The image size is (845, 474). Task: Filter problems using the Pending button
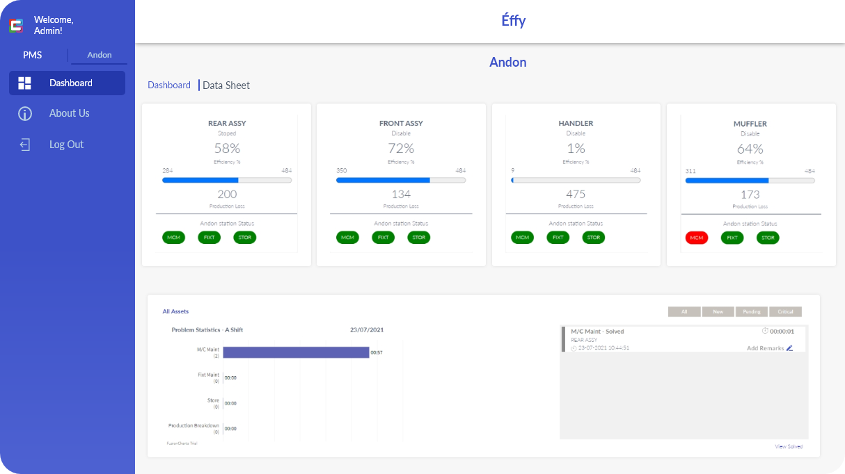[751, 311]
